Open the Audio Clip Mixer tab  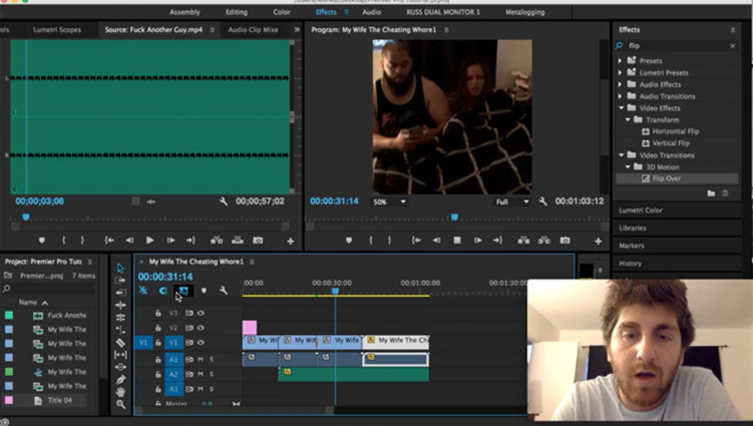pos(253,30)
